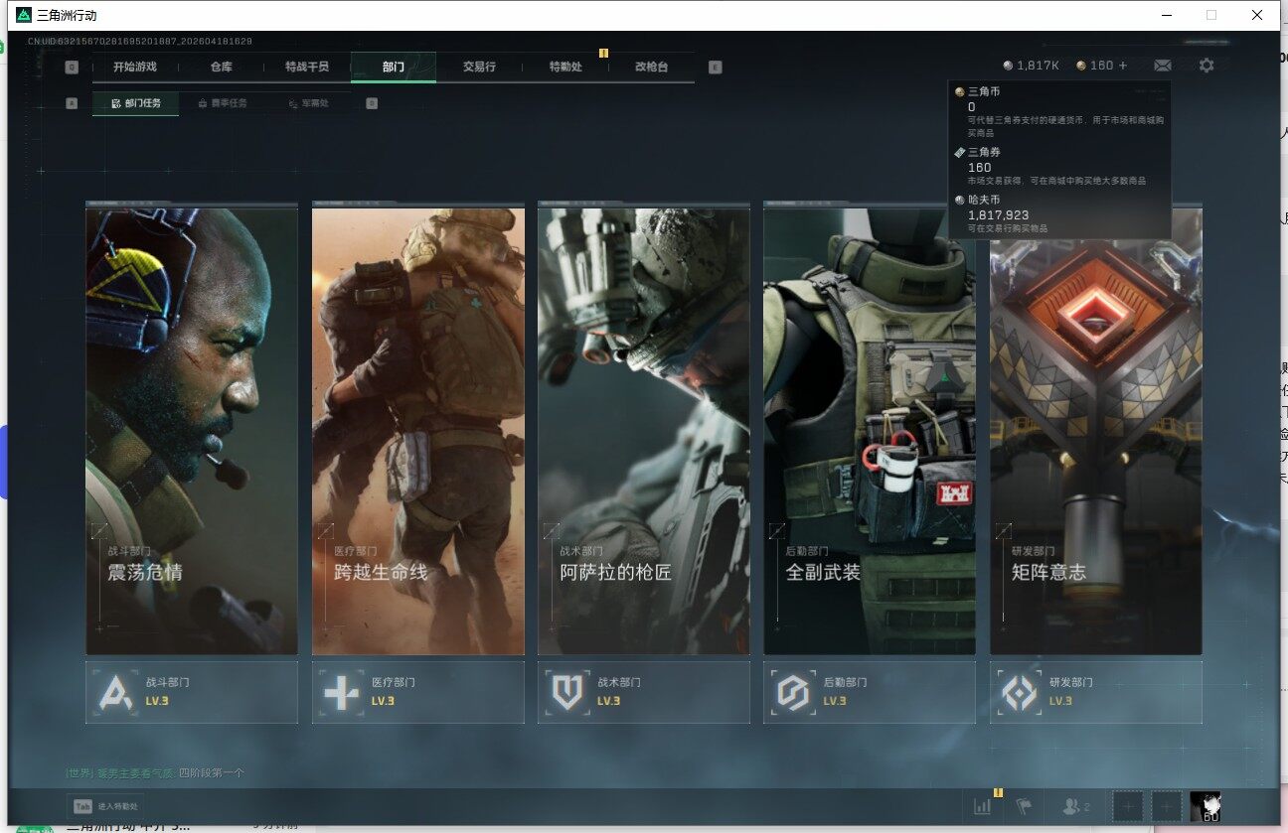Click the world chat message 四阶段第一个
This screenshot has height=833, width=1288.
click(211, 772)
